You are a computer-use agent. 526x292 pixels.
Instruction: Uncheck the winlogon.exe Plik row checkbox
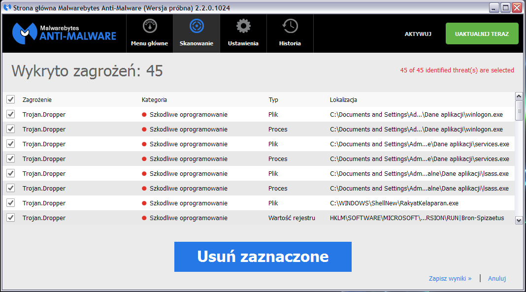[11, 114]
